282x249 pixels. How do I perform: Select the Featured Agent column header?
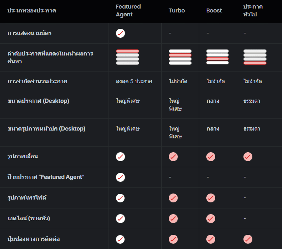pyautogui.click(x=128, y=11)
